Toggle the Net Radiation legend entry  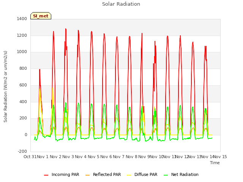[181, 174]
